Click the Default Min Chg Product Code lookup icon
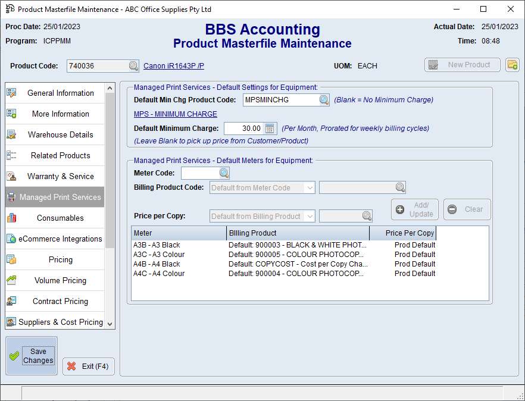 (324, 100)
